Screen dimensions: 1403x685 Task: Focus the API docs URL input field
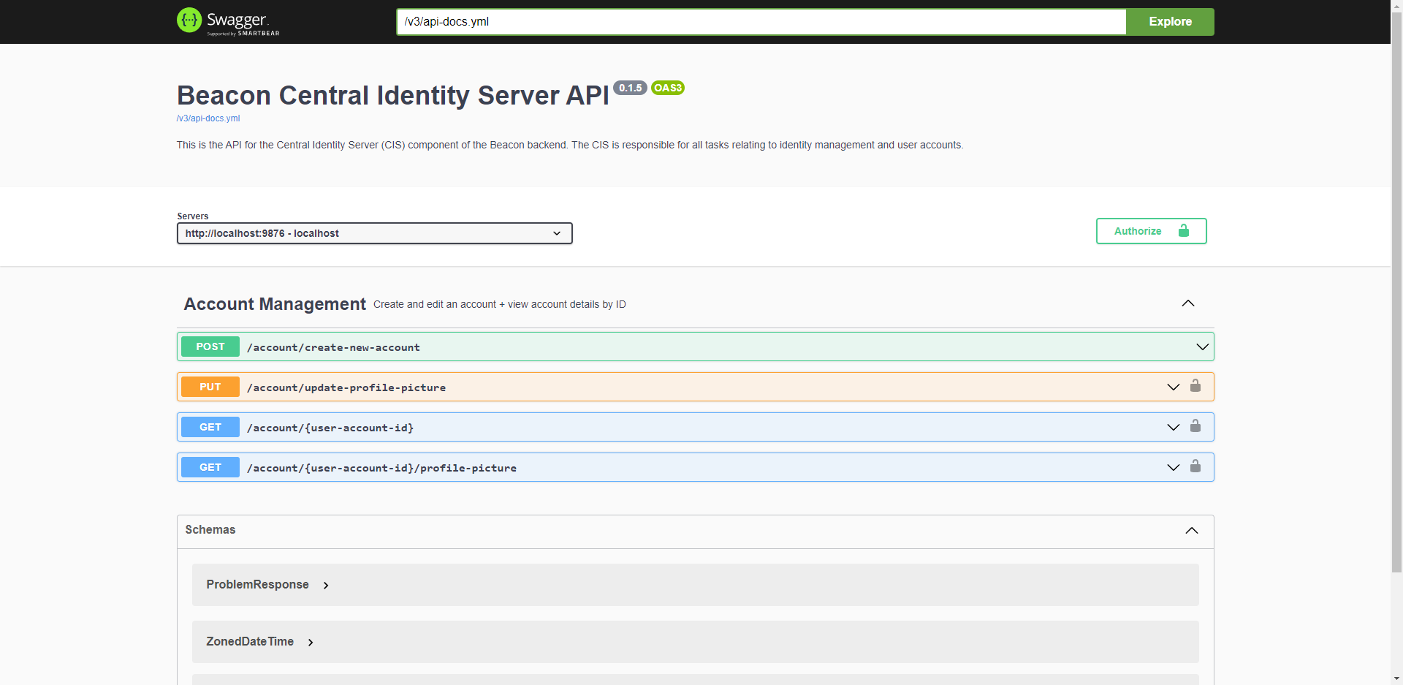pos(761,22)
